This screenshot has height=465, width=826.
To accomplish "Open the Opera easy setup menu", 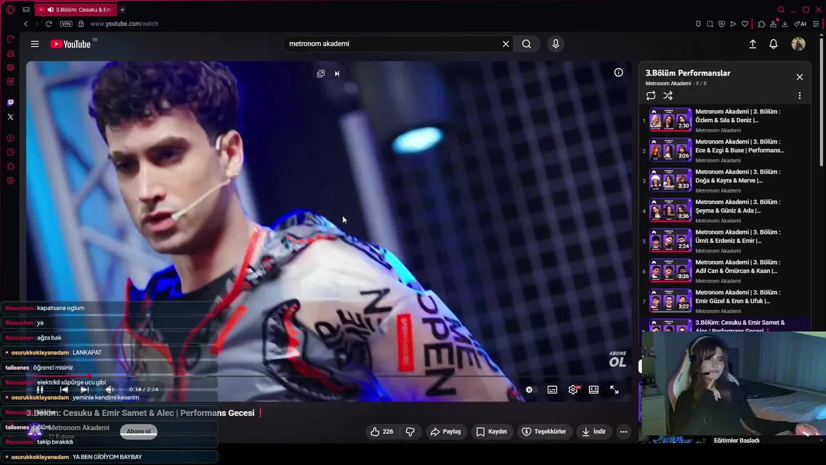I will coord(816,24).
